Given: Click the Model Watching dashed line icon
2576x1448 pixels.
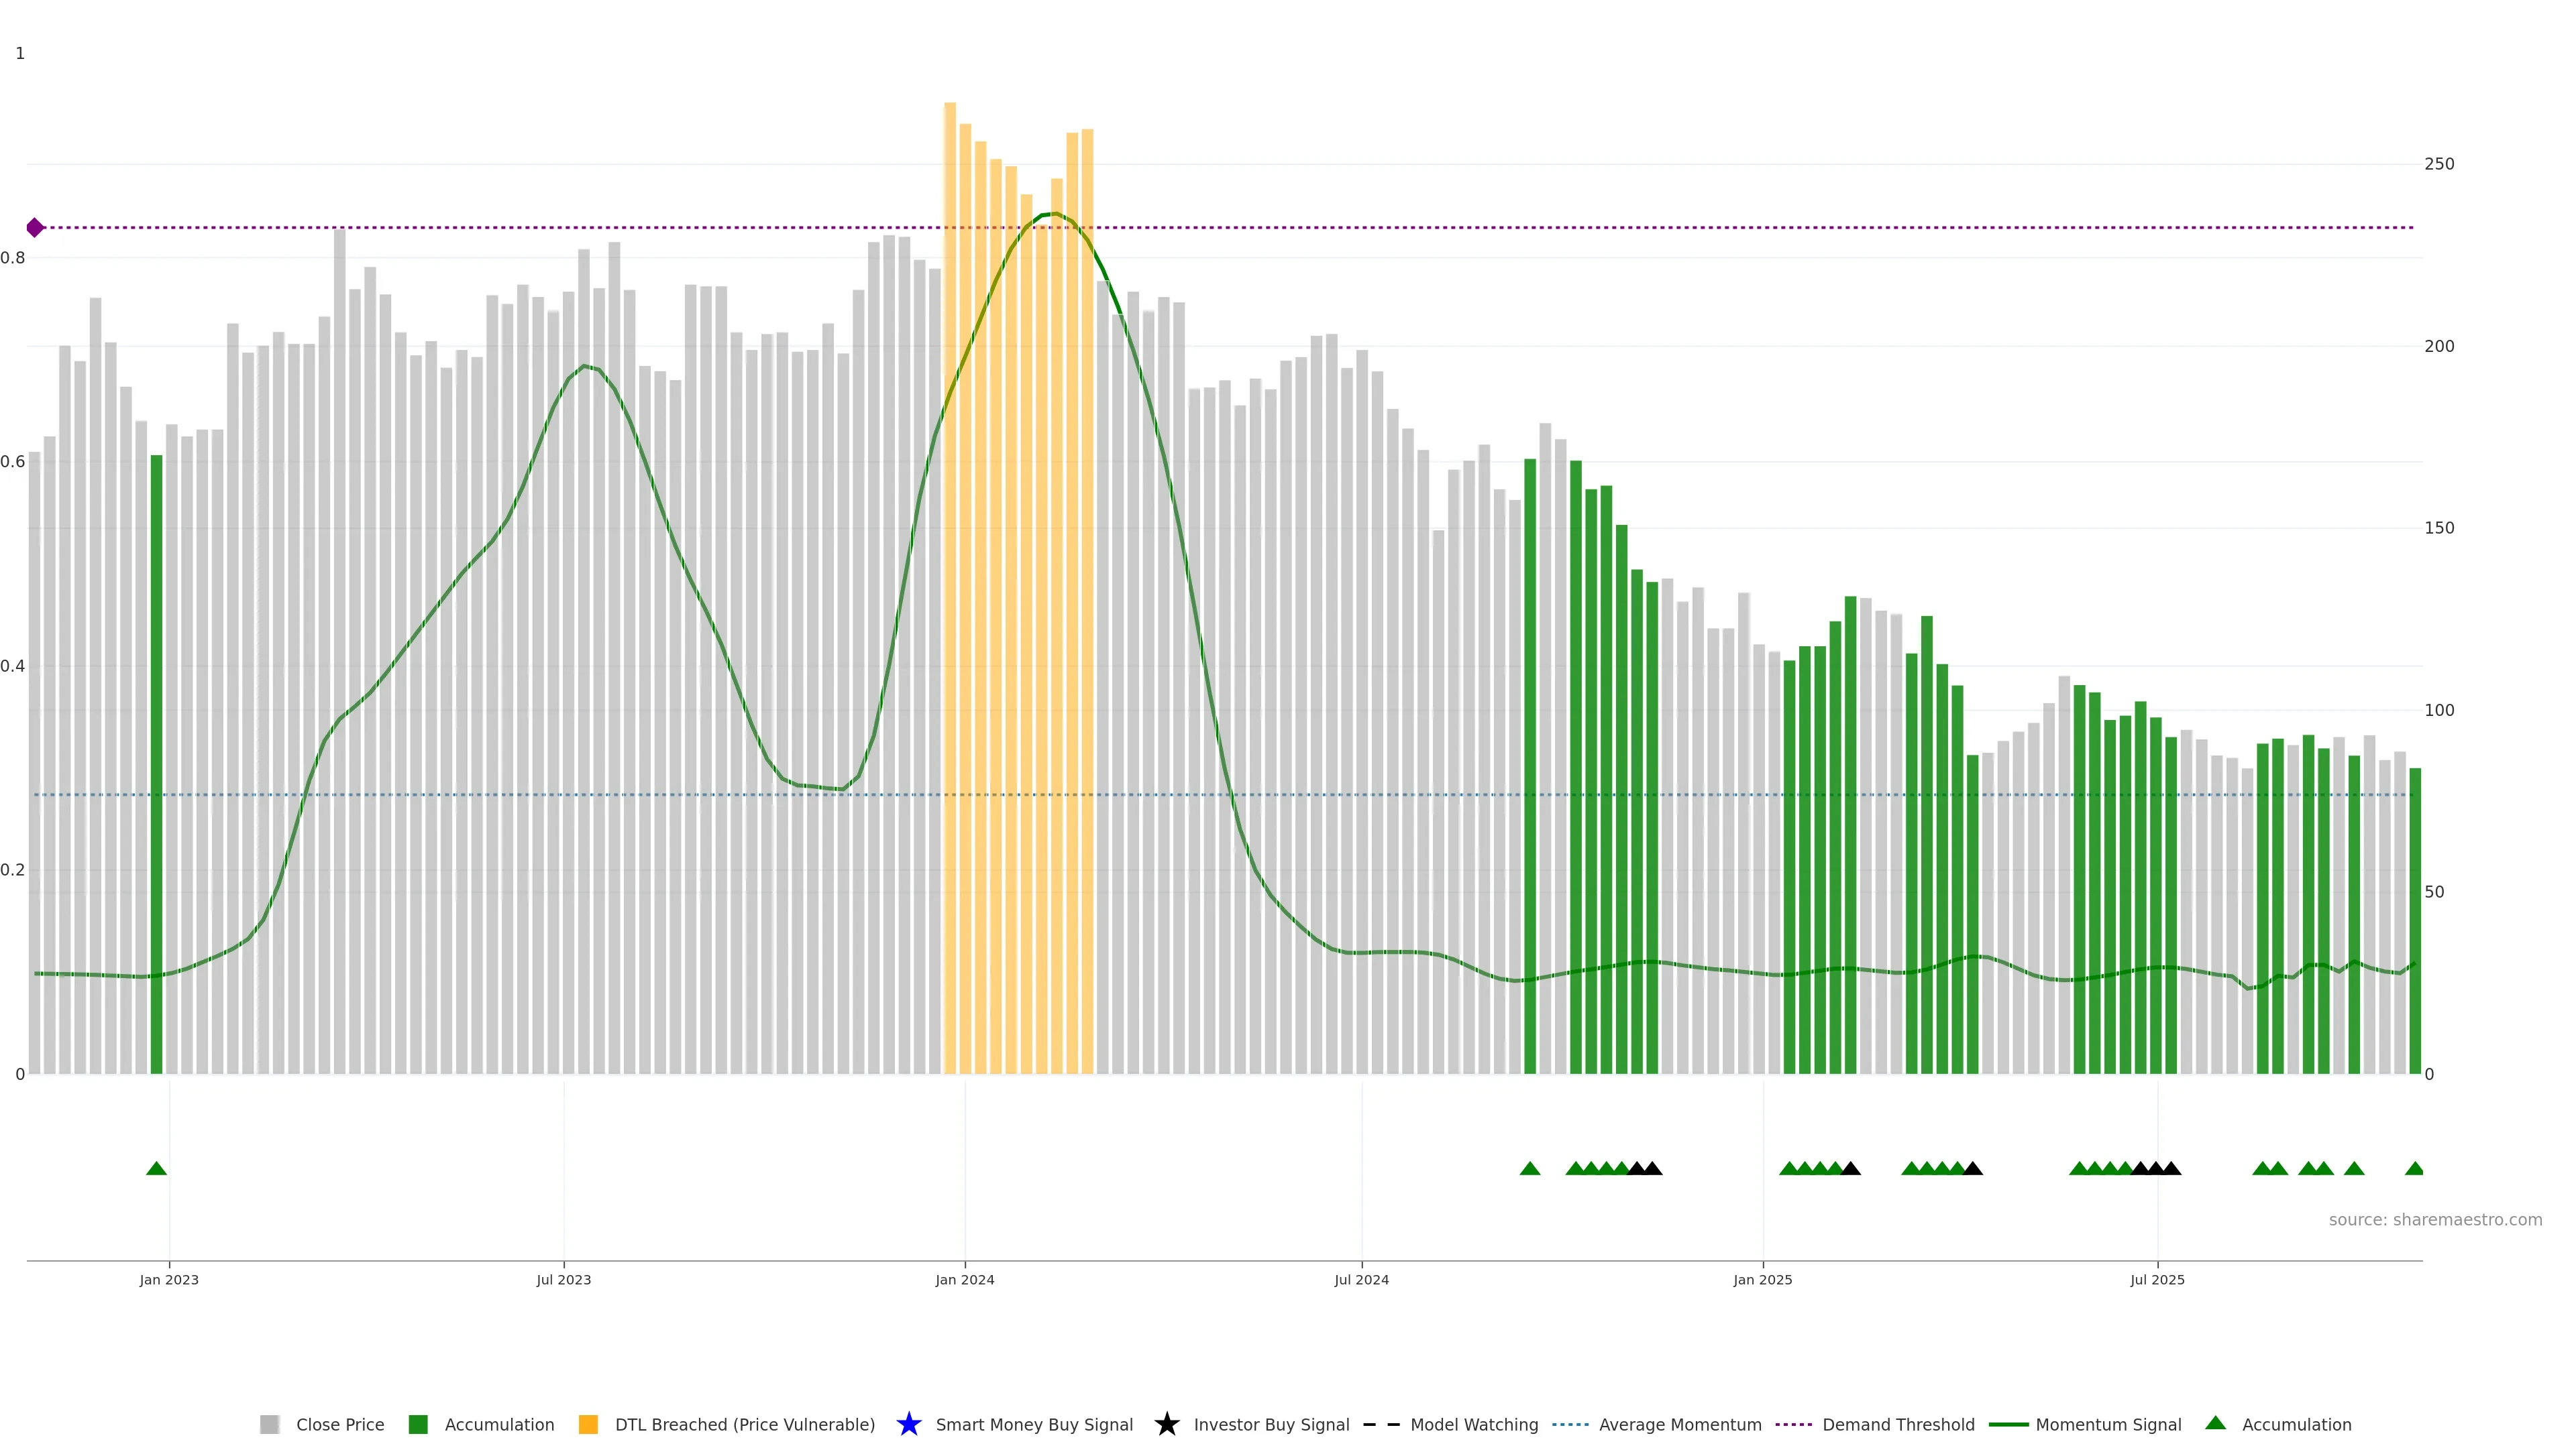Looking at the screenshot, I should (1381, 1424).
